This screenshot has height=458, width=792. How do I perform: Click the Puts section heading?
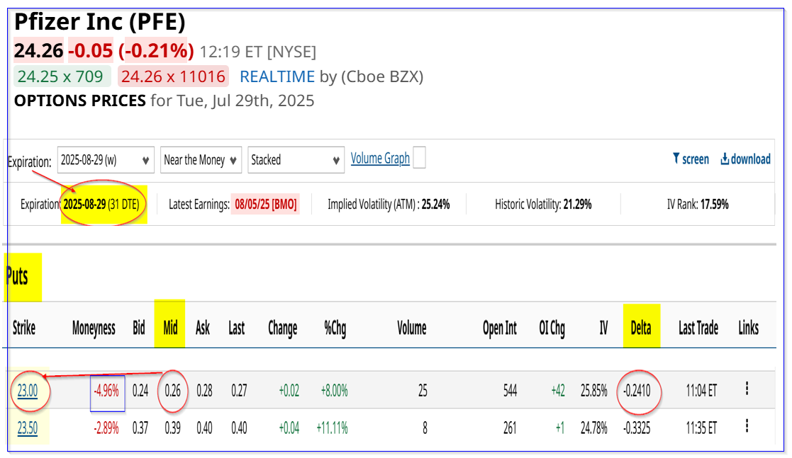coord(17,276)
